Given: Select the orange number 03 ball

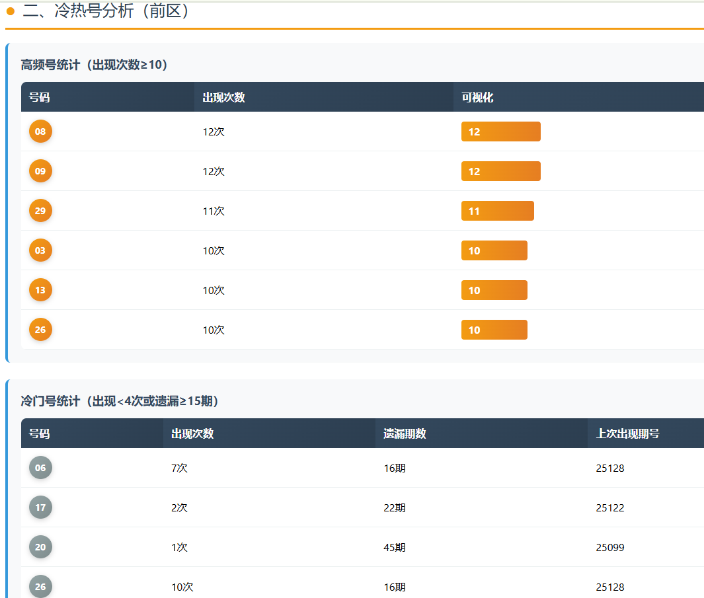Looking at the screenshot, I should coord(40,250).
